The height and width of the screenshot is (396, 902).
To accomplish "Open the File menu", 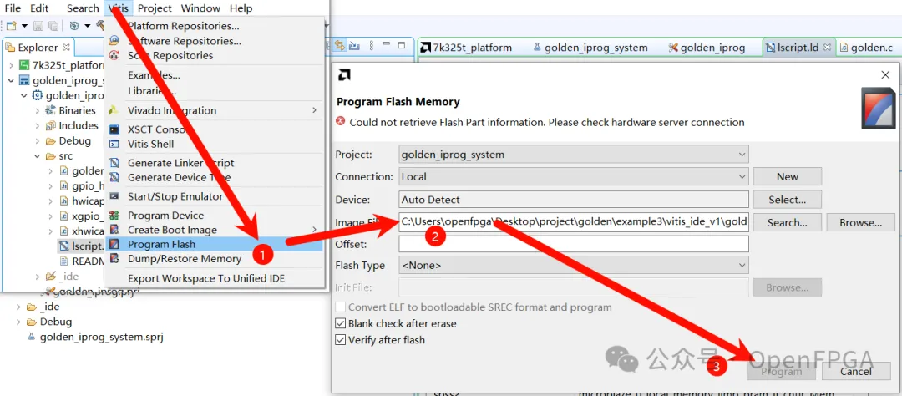I will [x=13, y=8].
